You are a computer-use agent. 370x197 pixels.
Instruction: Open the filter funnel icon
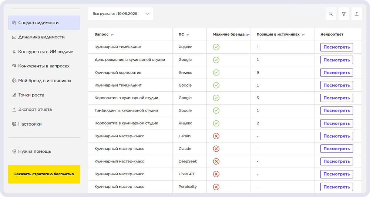pos(344,14)
